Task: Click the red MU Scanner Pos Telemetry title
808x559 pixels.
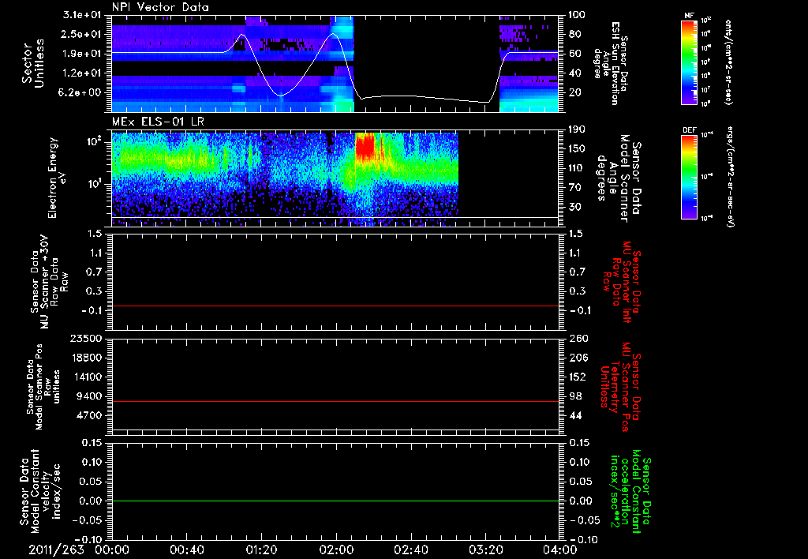Action: coord(620,387)
